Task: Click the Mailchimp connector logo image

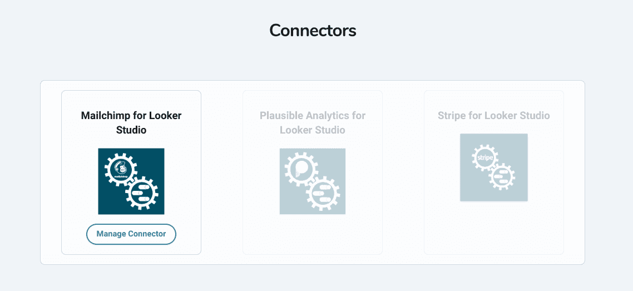Action: [131, 181]
